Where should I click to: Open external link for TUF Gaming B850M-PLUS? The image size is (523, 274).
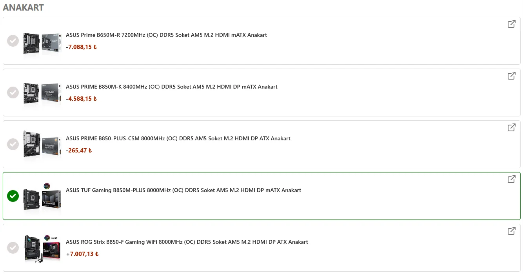click(x=512, y=179)
